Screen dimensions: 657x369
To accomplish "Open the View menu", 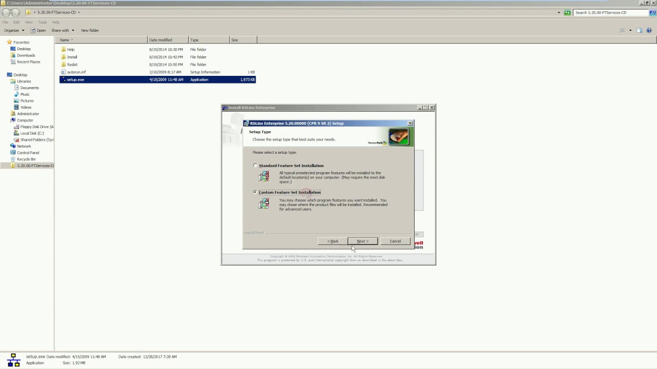I will [29, 22].
